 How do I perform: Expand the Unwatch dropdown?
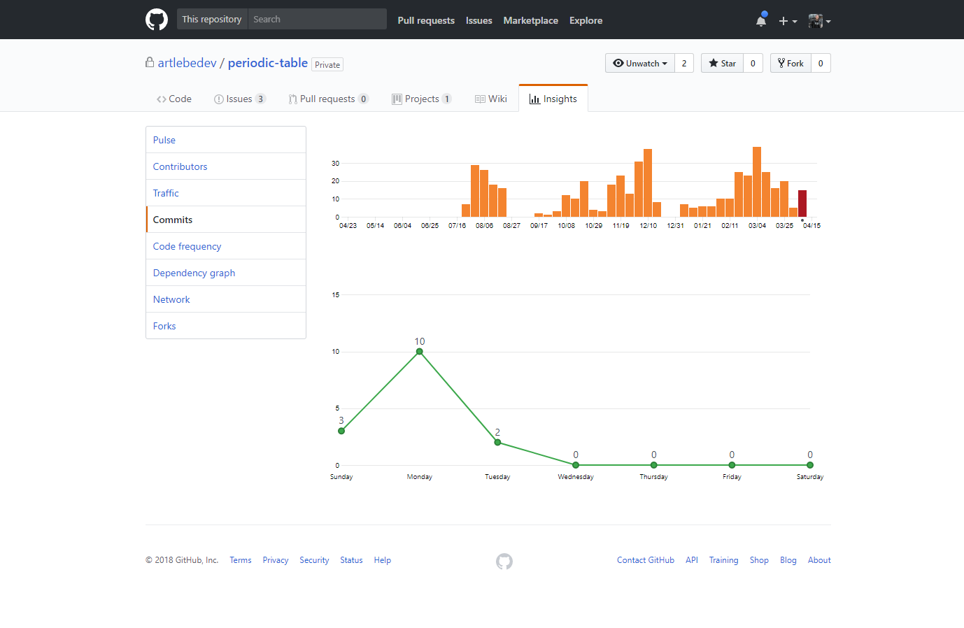(640, 63)
